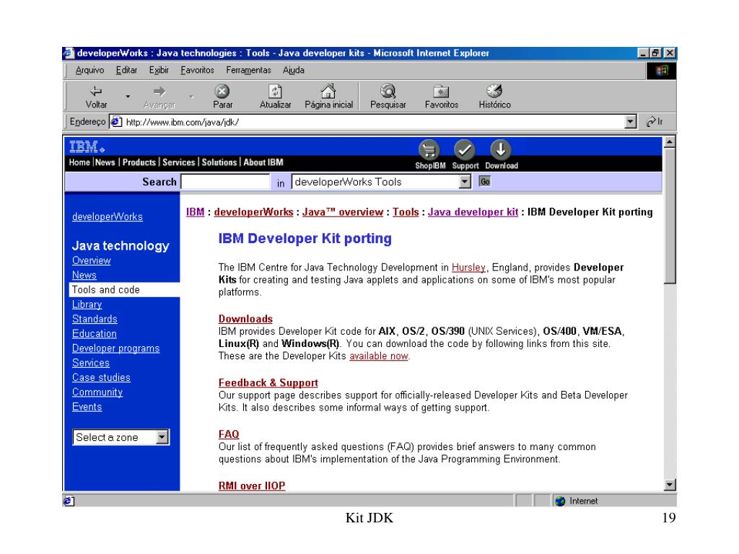The height and width of the screenshot is (554, 739).
Task: Open Services in the blue sidebar
Action: [91, 363]
